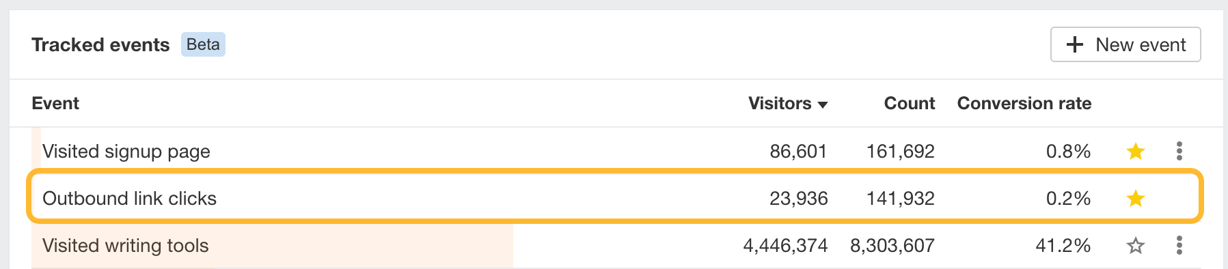This screenshot has height=269, width=1228.
Task: Click the plus icon on New event
Action: click(1075, 44)
